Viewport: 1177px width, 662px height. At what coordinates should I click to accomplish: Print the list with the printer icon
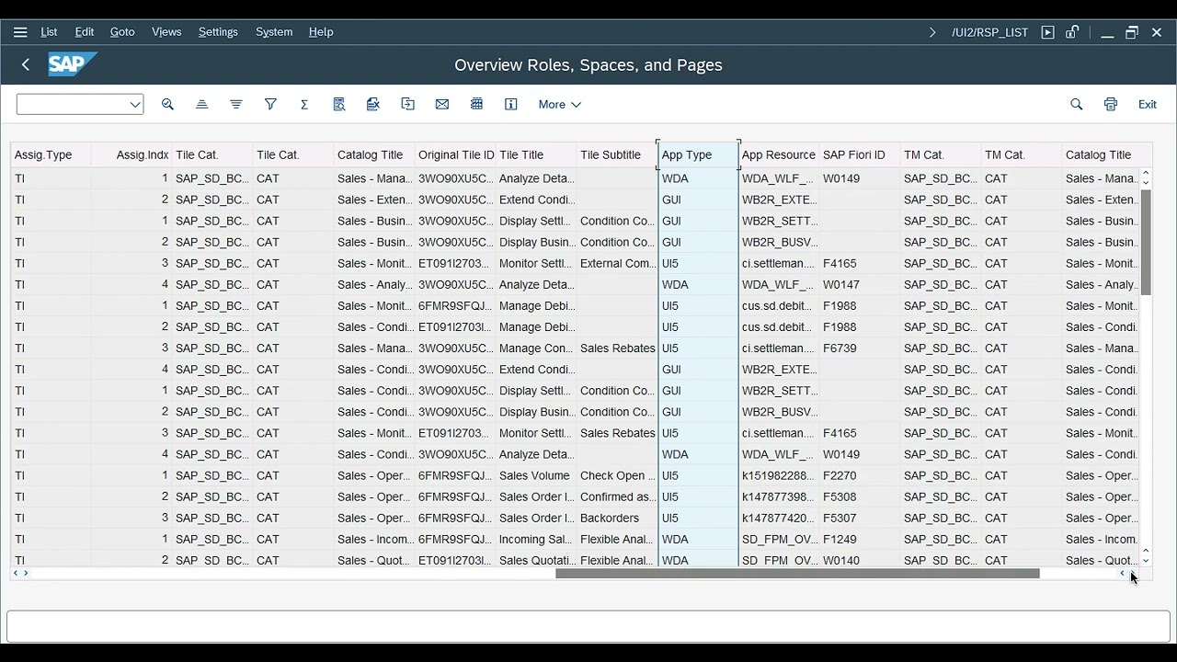tap(1111, 105)
